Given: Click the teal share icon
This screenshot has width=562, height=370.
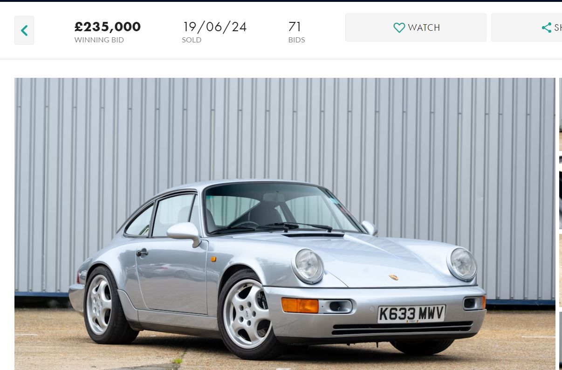Looking at the screenshot, I should pos(547,28).
